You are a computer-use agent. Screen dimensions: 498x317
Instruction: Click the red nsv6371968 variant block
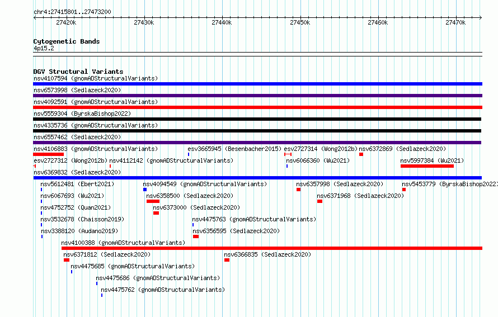coord(320,201)
